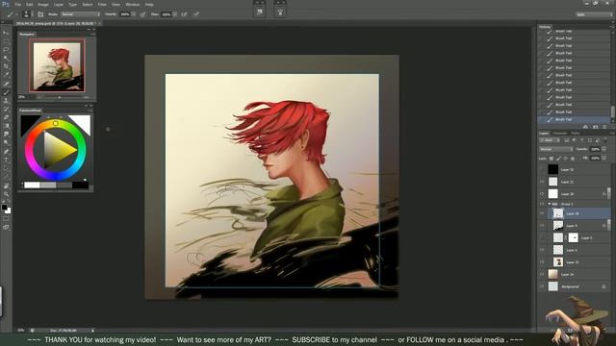
Task: Select the Eyedropper tool
Action: (6, 75)
